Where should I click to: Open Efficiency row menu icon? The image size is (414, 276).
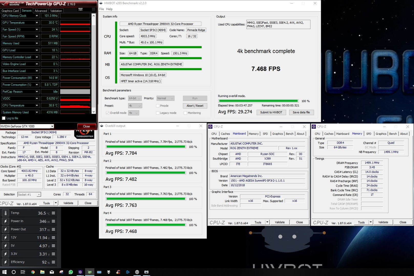(x=53, y=262)
